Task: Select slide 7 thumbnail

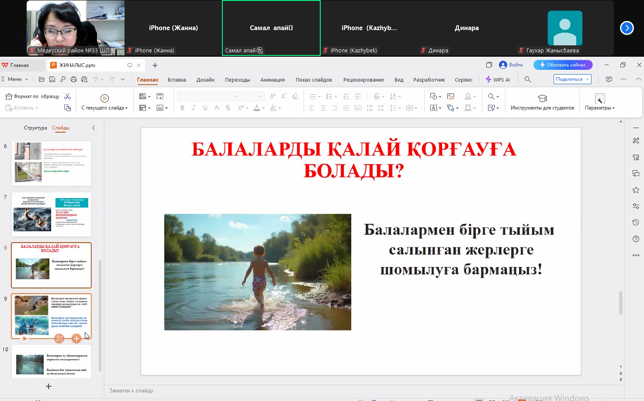Action: tap(51, 214)
